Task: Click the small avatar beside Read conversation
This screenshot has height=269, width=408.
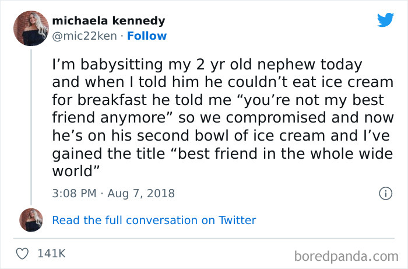Action: 31,220
